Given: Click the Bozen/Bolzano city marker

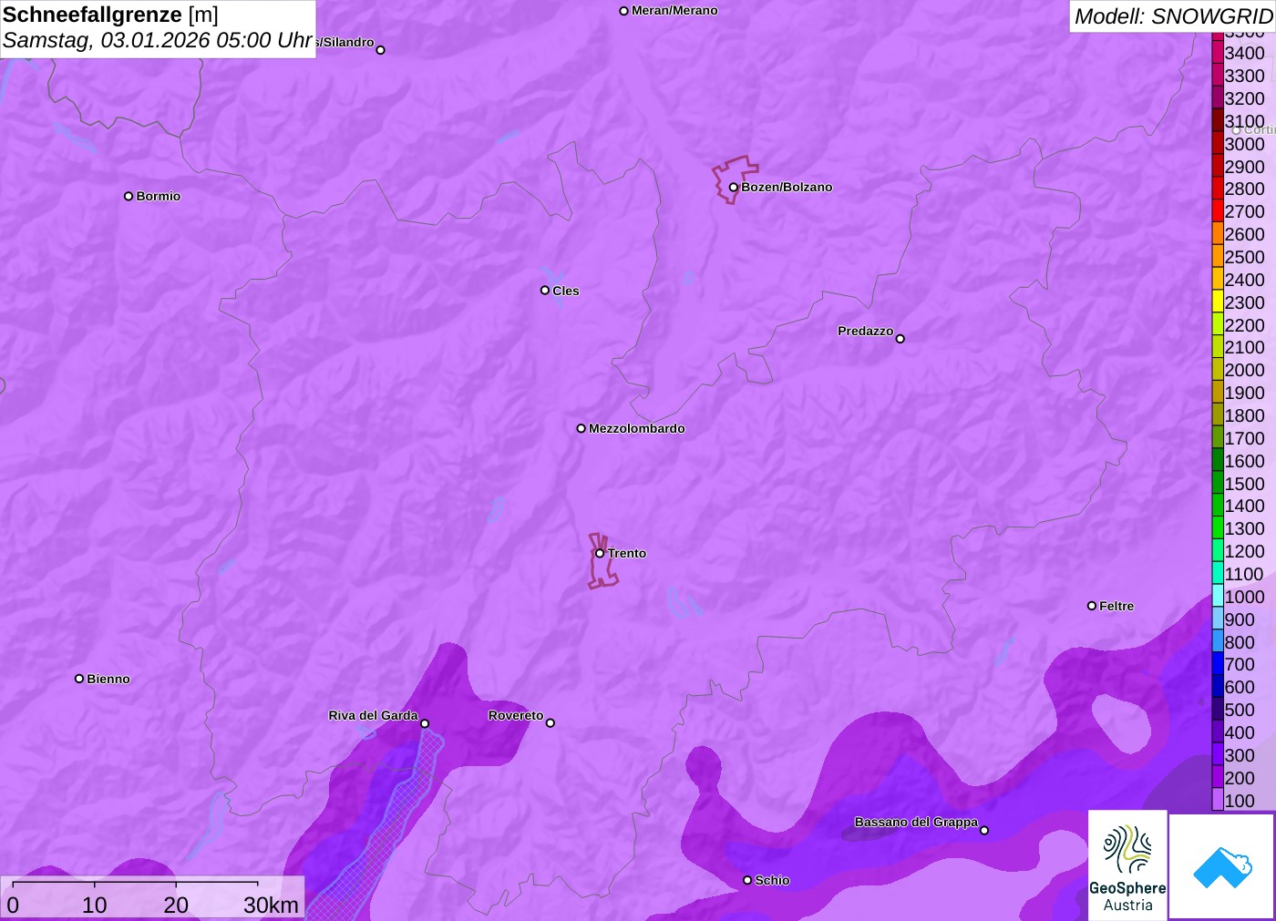Looking at the screenshot, I should pyautogui.click(x=733, y=188).
